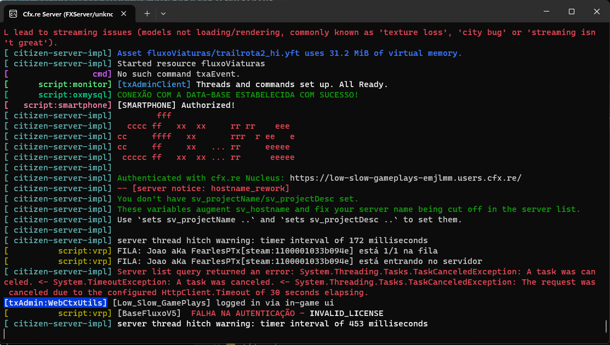The image size is (610, 345).
Task: Click the terminal icon on the tab
Action: coord(13,14)
